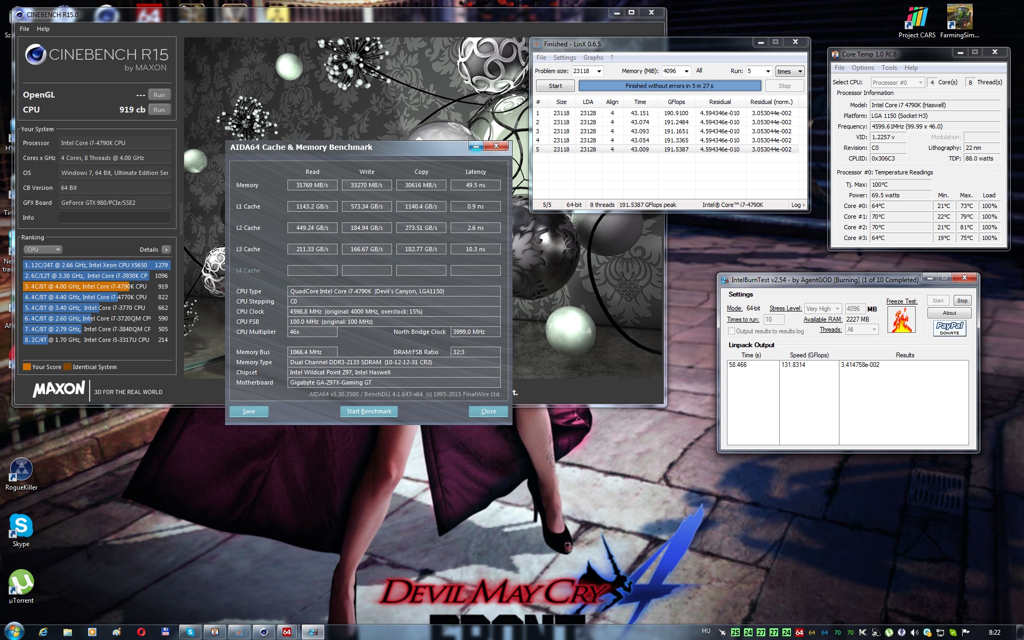1024x640 pixels.
Task: Open About in IntelBurnTest
Action: (949, 313)
